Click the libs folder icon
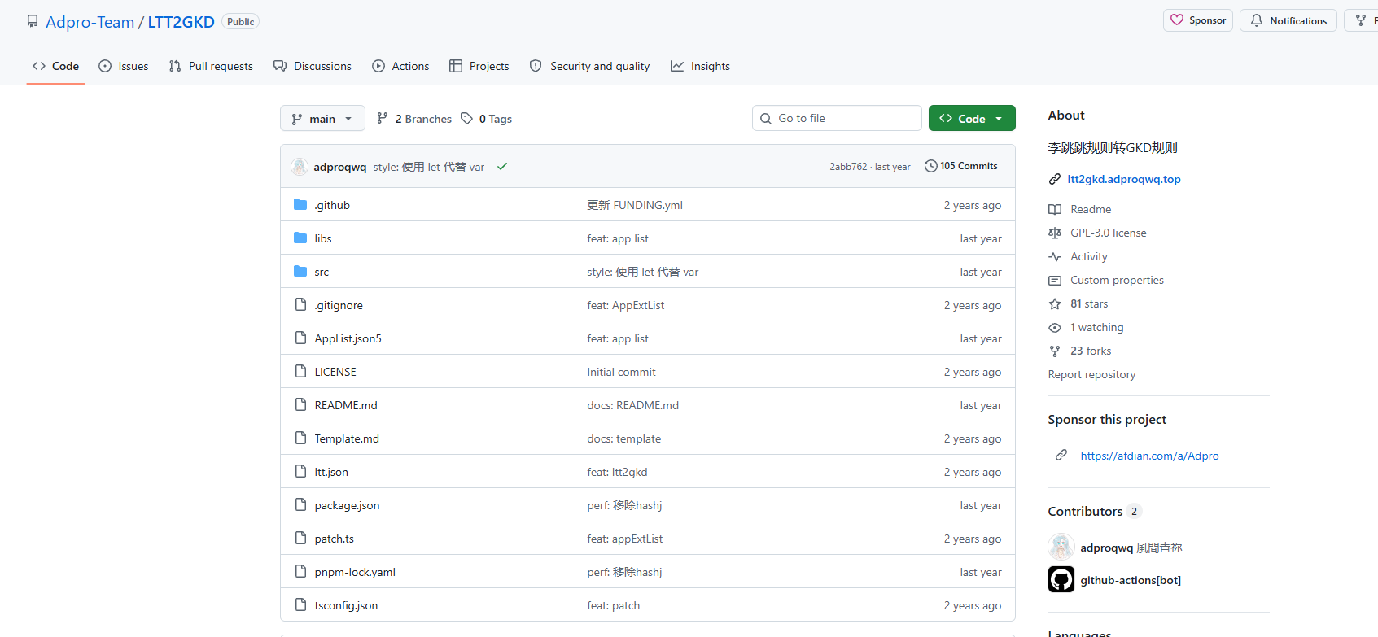This screenshot has width=1378, height=637. tap(300, 238)
